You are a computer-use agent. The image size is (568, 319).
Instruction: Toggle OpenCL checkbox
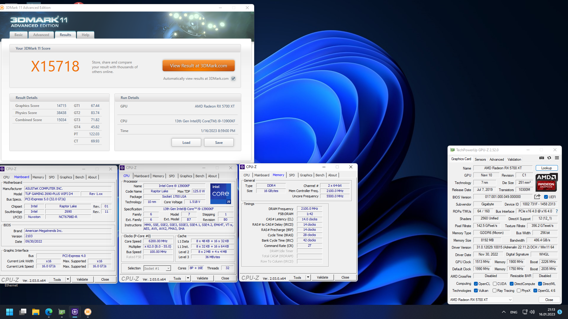pyautogui.click(x=476, y=284)
